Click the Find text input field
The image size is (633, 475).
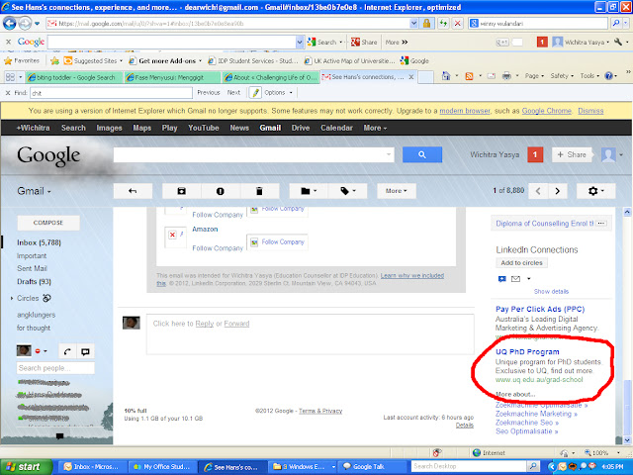click(111, 93)
